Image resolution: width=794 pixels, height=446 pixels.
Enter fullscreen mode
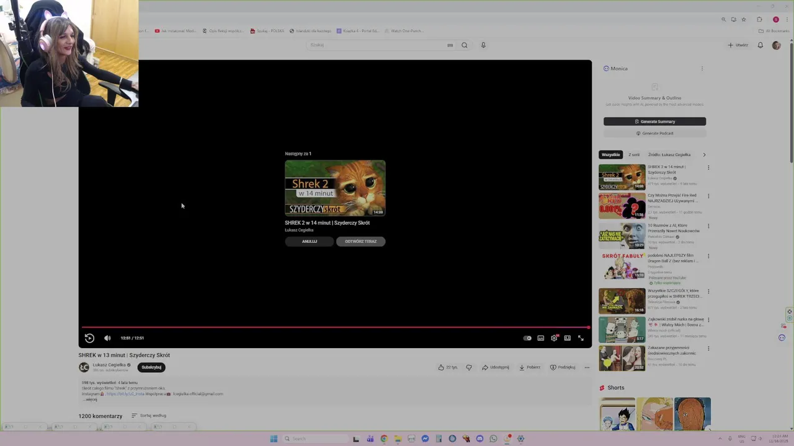pyautogui.click(x=581, y=338)
